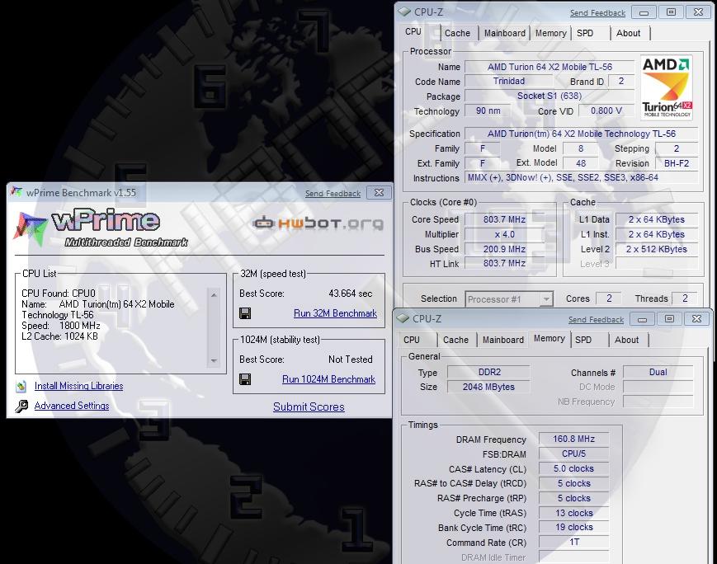Screen dimensions: 717x564
Task: Click the CAS# Latency value 5.0 clocks
Action: (574, 468)
